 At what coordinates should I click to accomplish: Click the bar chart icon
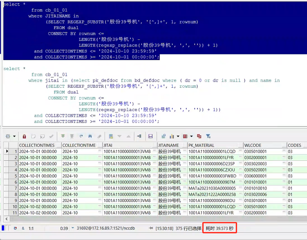coord(172,136)
